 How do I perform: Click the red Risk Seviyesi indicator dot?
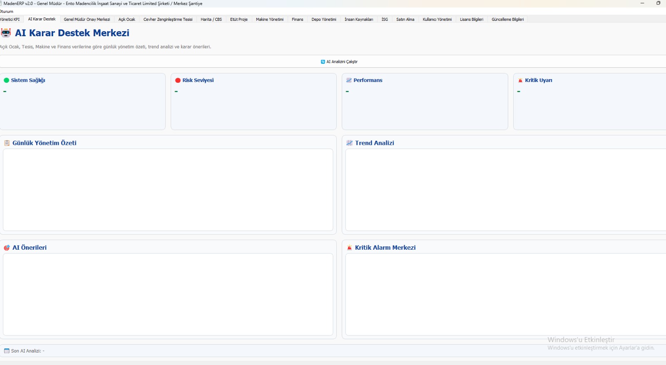[178, 80]
